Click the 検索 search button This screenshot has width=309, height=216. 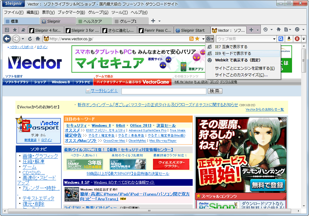point(215,91)
